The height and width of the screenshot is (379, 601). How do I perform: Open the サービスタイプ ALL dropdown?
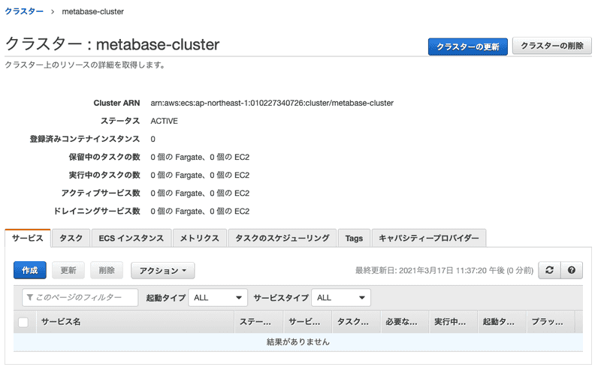coord(341,298)
